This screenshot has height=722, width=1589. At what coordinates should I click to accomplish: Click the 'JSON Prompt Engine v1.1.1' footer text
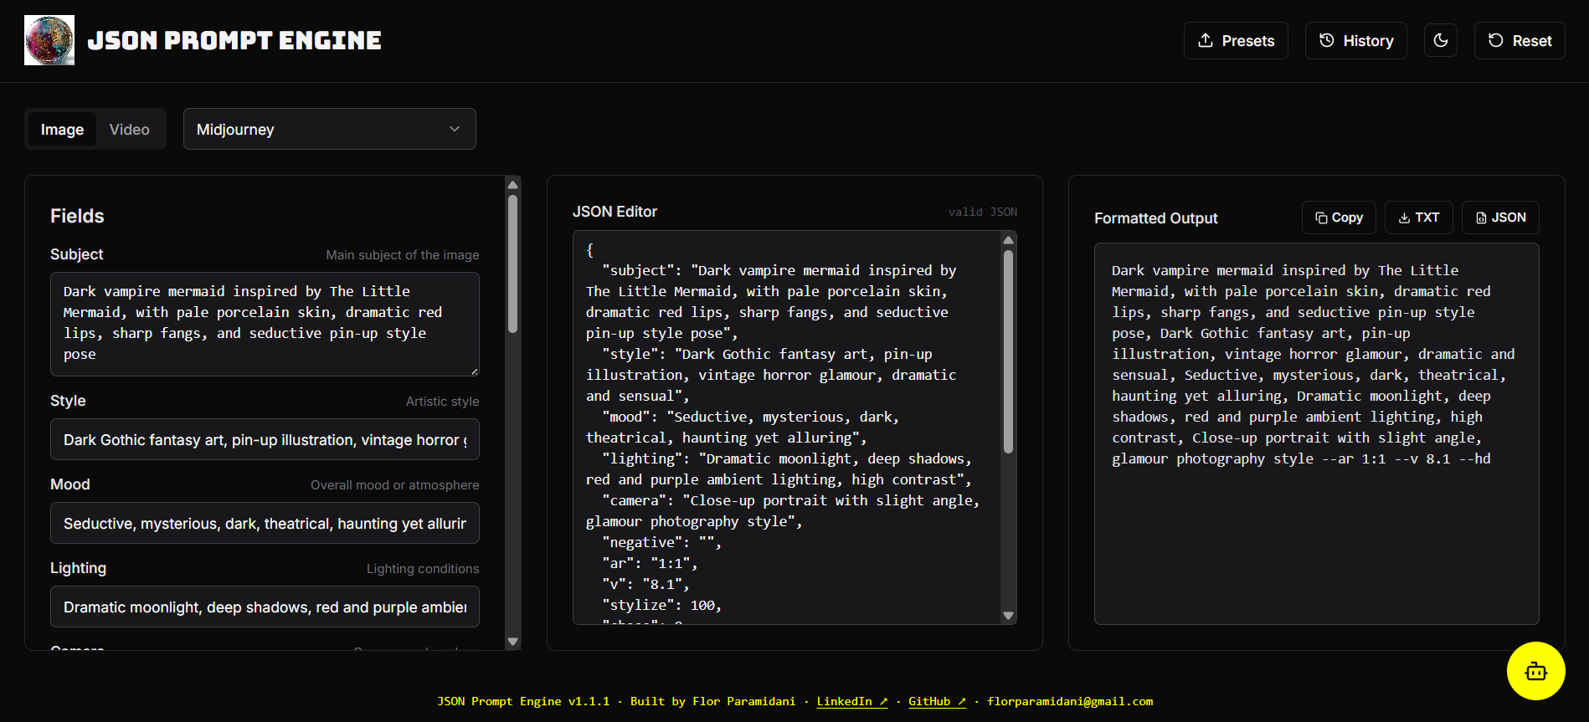pyautogui.click(x=523, y=701)
